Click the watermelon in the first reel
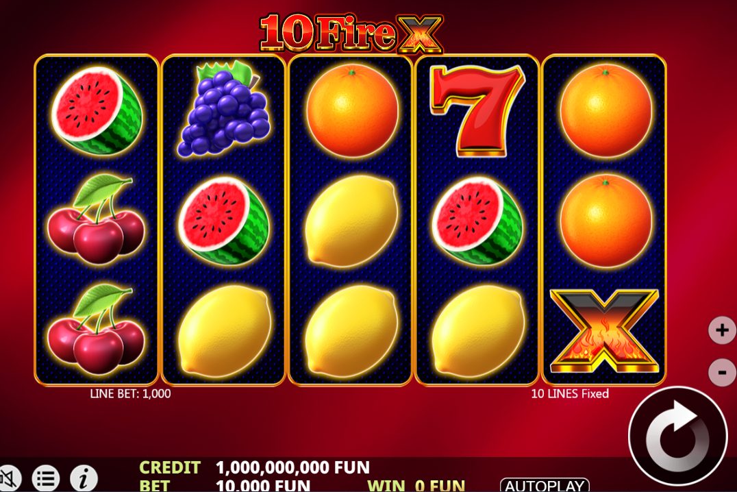The image size is (737, 492). click(x=97, y=111)
